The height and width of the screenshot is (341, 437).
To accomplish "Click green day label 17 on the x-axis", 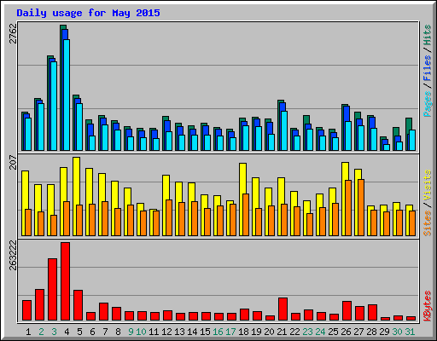I will (x=230, y=332).
